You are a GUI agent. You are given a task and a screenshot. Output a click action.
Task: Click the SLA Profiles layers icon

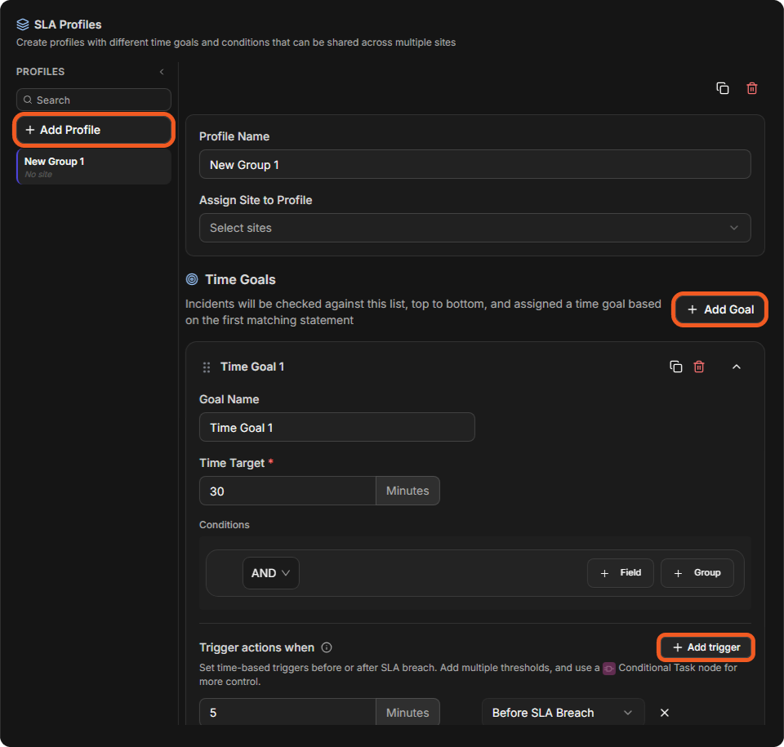(x=23, y=24)
